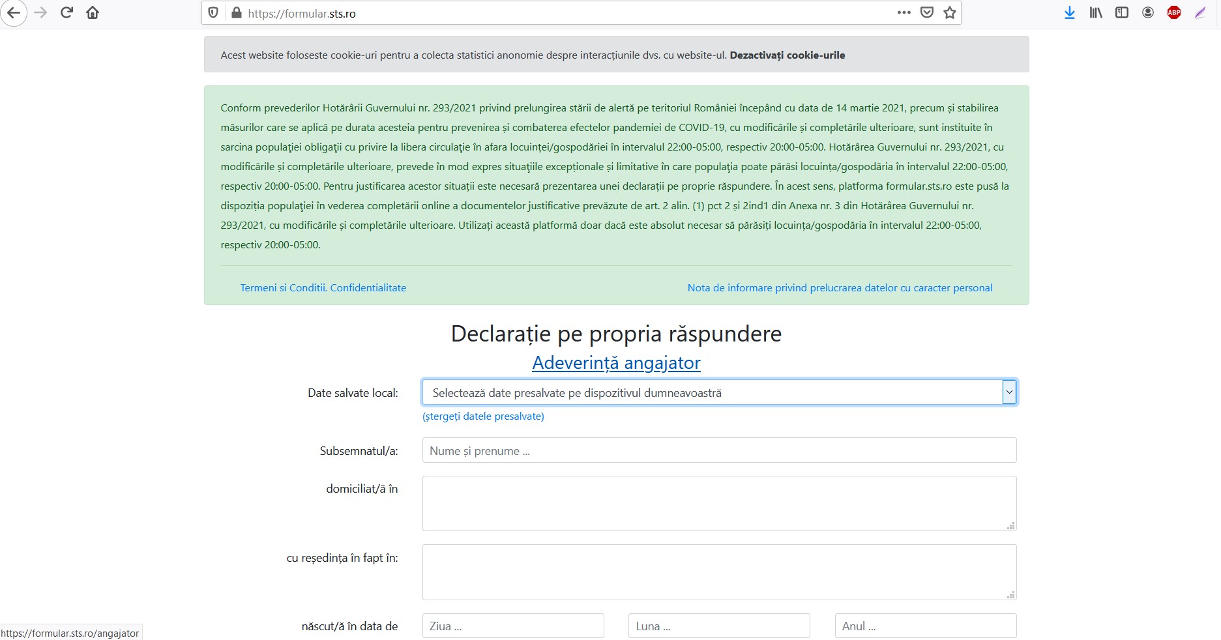
Task: Click the padlock site security icon
Action: pos(236,13)
